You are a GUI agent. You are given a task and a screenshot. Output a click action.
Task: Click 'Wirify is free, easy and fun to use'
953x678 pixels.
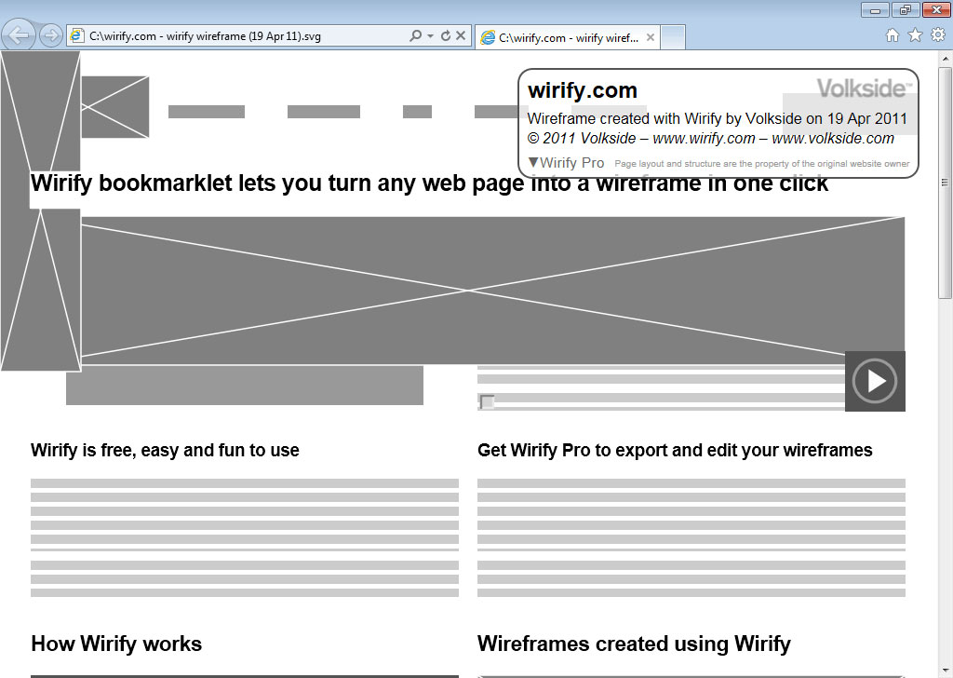click(x=165, y=450)
